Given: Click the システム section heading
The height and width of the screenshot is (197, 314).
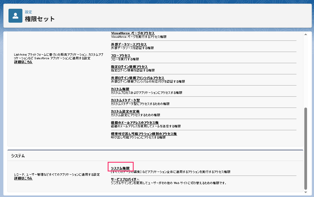Looking at the screenshot, I should pyautogui.click(x=18, y=156).
